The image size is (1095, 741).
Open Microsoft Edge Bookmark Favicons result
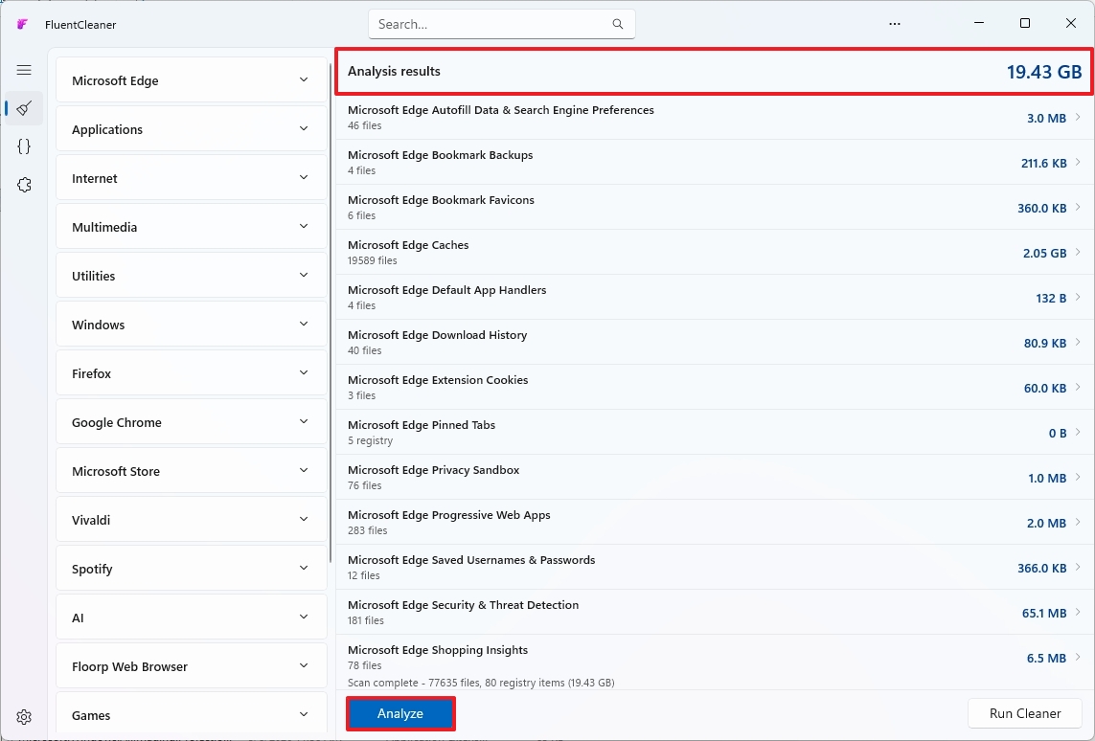click(x=714, y=207)
